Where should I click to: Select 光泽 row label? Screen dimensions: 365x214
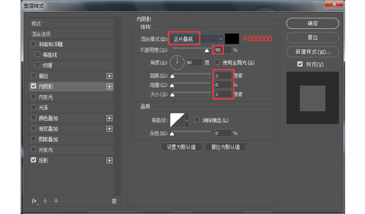pos(43,108)
